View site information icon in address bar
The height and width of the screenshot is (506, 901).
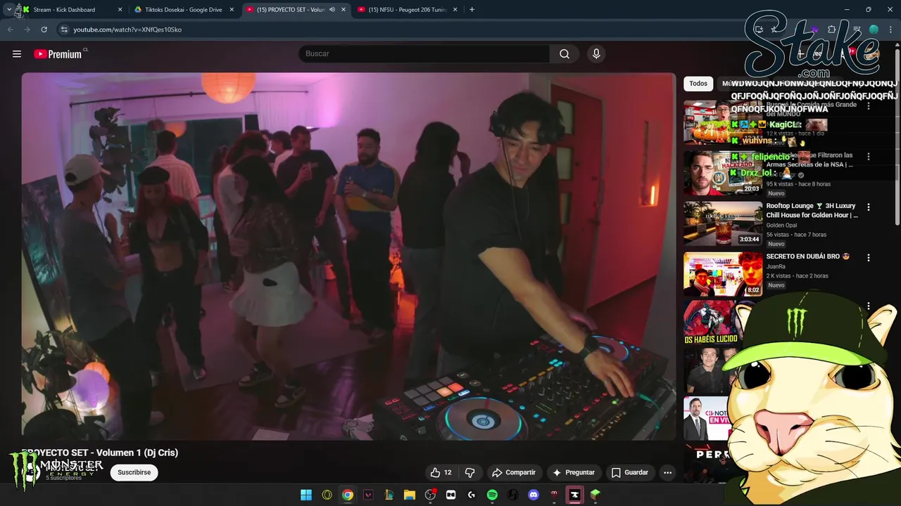tap(64, 30)
